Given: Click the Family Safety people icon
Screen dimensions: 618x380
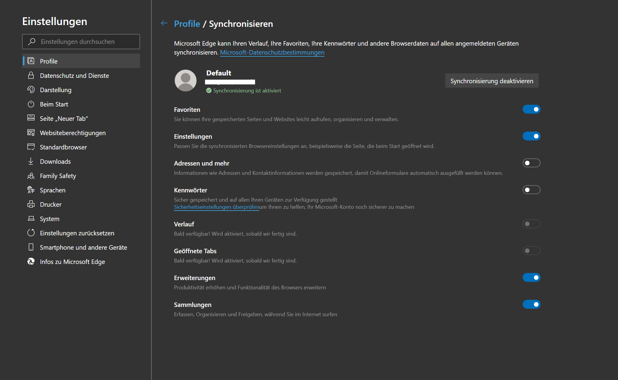Looking at the screenshot, I should [x=31, y=176].
